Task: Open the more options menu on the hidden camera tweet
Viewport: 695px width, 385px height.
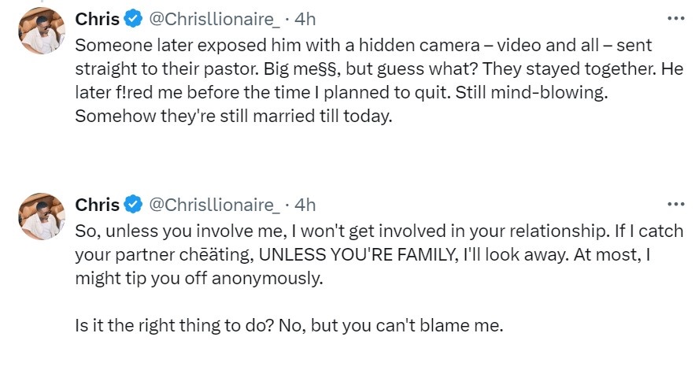Action: click(x=675, y=17)
